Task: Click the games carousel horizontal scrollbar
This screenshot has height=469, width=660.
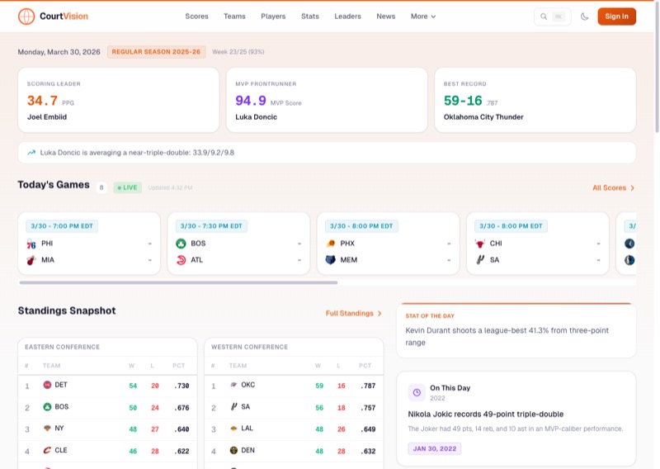Action: pyautogui.click(x=178, y=282)
